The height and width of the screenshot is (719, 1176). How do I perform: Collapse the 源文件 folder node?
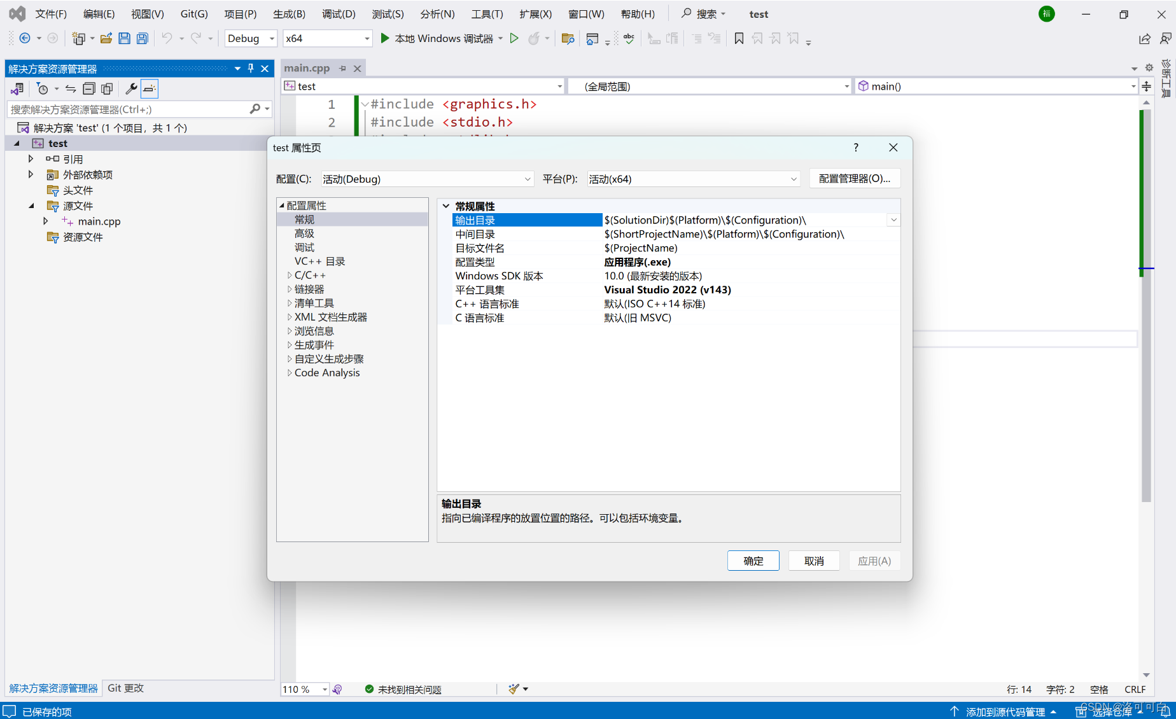[31, 206]
